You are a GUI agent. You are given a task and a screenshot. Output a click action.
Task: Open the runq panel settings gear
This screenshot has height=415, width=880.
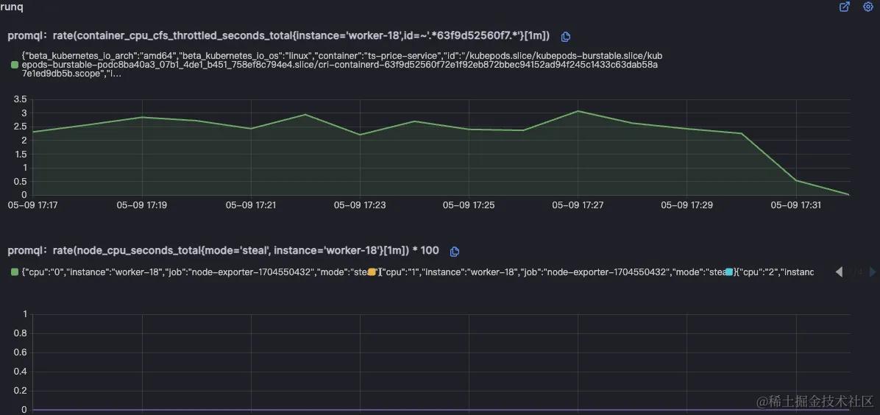pos(867,7)
